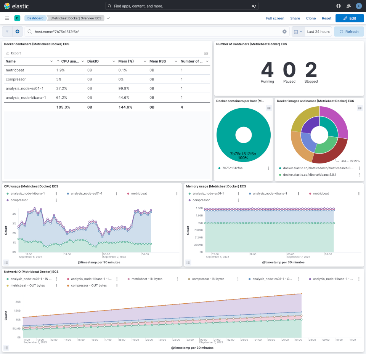The height and width of the screenshot is (354, 366).
Task: Open options for 7b75c1512f6e legend item
Action: coord(268,168)
